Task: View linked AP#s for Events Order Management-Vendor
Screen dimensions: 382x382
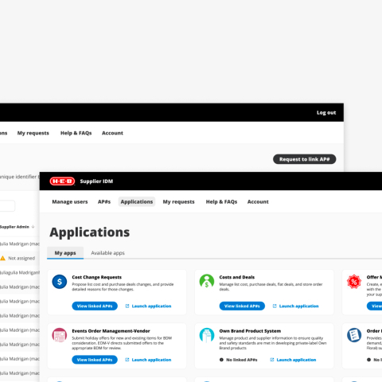Action: point(95,360)
